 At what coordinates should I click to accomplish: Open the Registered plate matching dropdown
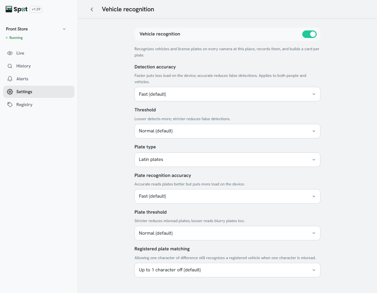coord(227,270)
